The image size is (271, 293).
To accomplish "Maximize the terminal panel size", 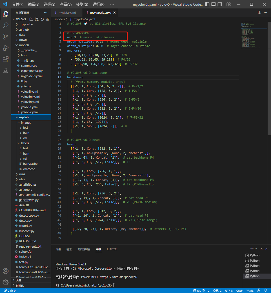I will click(261, 249).
